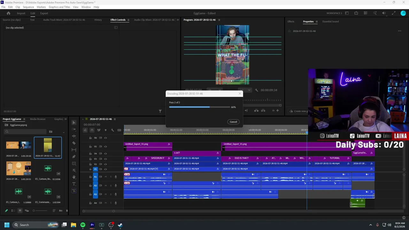The height and width of the screenshot is (230, 409).
Task: Pick the Razor tool
Action: [74, 143]
